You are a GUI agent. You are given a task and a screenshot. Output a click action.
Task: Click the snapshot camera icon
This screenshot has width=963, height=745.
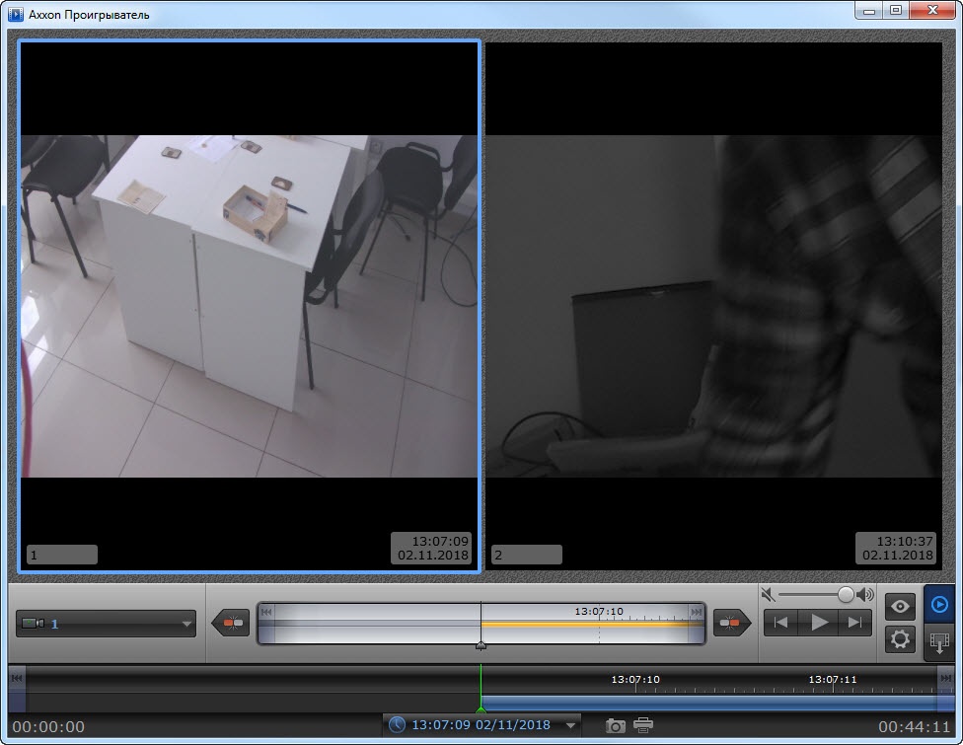[615, 726]
